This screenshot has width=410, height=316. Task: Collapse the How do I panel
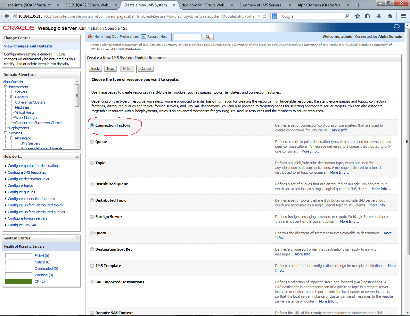point(77,156)
